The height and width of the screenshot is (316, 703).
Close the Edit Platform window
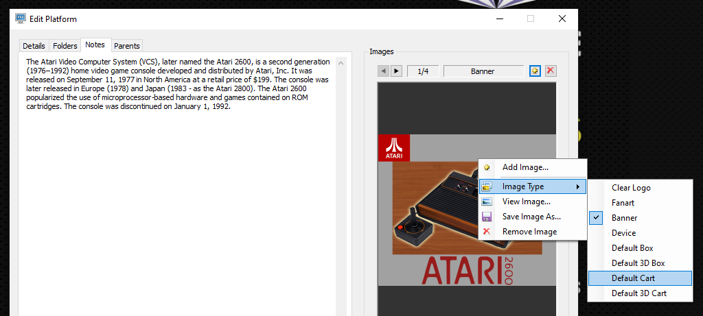[562, 19]
